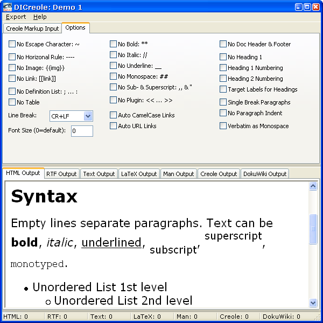Open the LaTeX Output tab
This screenshot has height=323, width=323.
(139, 174)
